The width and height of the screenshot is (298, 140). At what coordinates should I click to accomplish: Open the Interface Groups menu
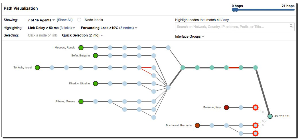[190, 36]
